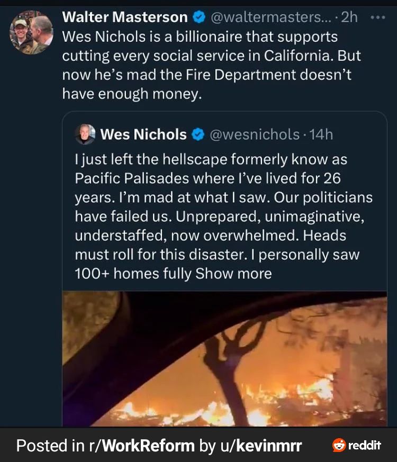Click the @wesnichols handle

(255, 135)
